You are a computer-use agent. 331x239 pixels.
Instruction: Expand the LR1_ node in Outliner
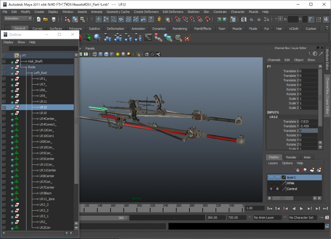pyautogui.click(x=4, y=79)
